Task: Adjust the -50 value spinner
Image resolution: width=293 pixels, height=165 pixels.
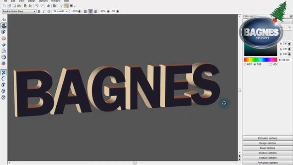Action: point(118,11)
